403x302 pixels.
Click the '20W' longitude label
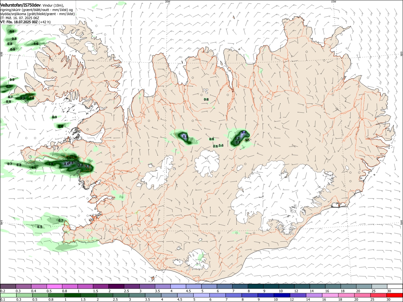point(167,2)
